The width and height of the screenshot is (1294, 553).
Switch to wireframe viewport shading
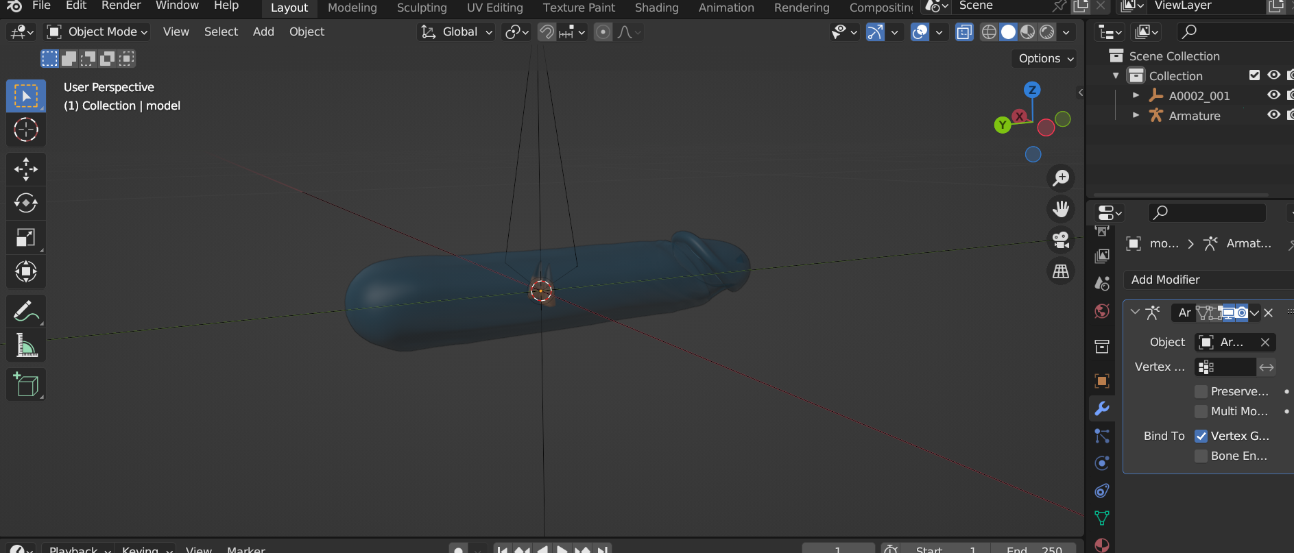(x=989, y=32)
